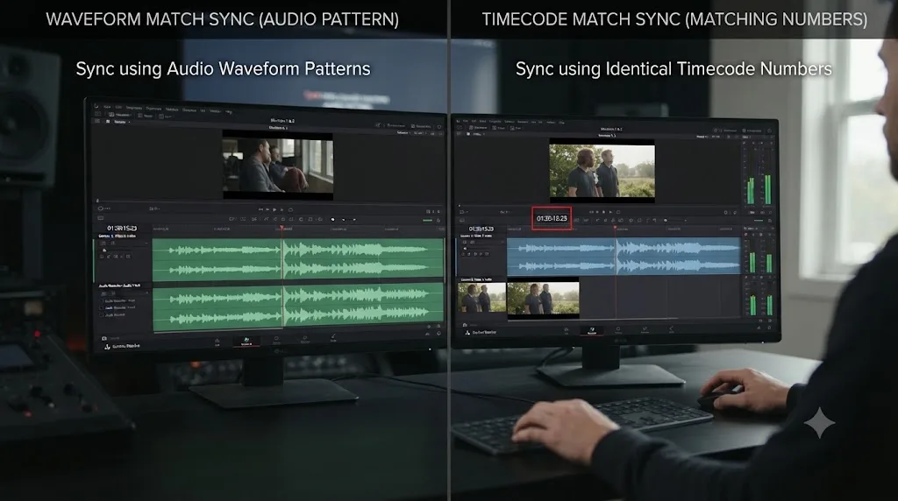This screenshot has height=501, width=898.
Task: Click the home icon at left monitor bottom-right
Action: [x=428, y=334]
